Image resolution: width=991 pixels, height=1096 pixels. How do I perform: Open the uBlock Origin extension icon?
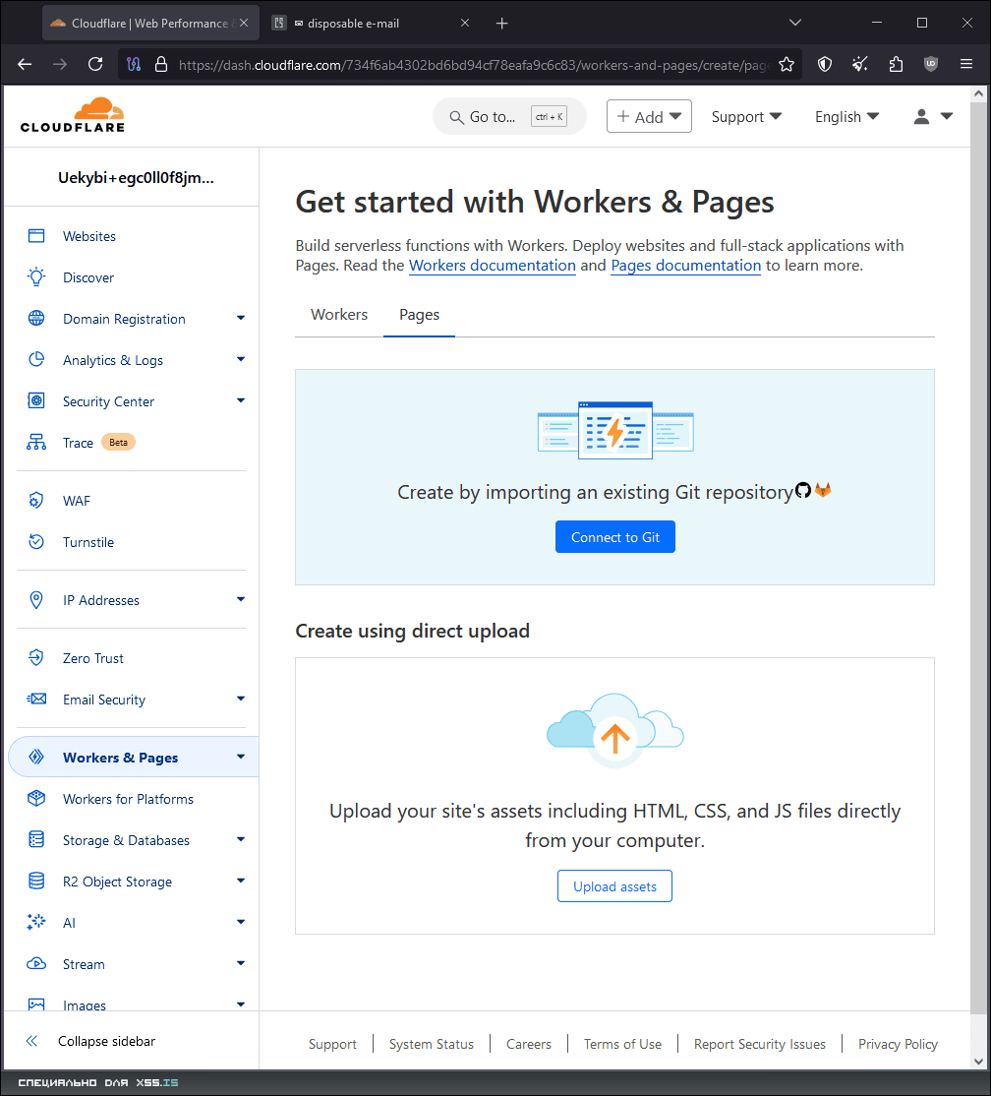click(931, 64)
